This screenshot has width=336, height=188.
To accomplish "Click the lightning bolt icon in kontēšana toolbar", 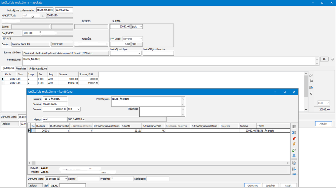I will click(x=294, y=144).
